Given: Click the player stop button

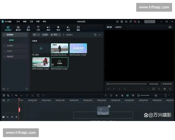Looking at the screenshot, I should tap(125, 89).
